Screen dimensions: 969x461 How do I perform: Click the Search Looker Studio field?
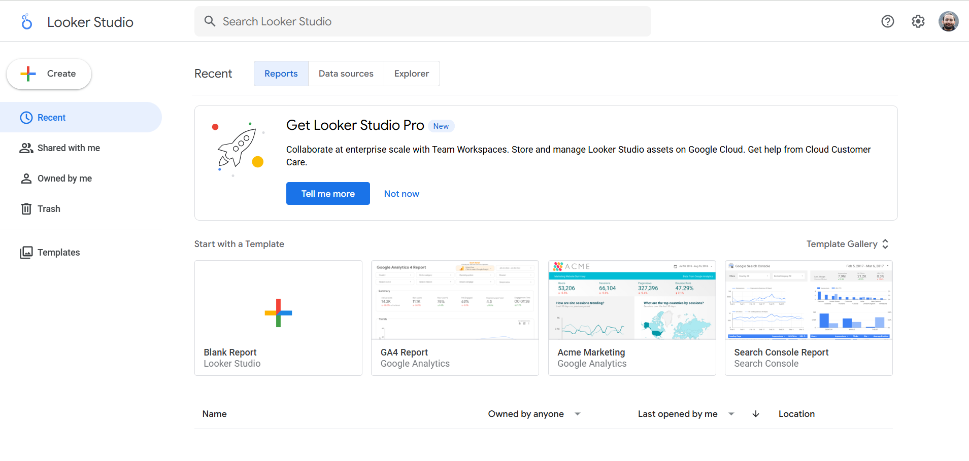tap(423, 21)
